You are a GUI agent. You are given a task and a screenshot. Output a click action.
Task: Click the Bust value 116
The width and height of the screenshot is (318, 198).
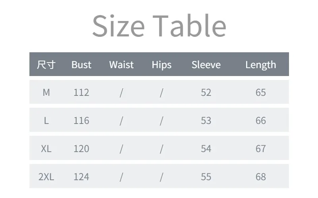[81, 120]
